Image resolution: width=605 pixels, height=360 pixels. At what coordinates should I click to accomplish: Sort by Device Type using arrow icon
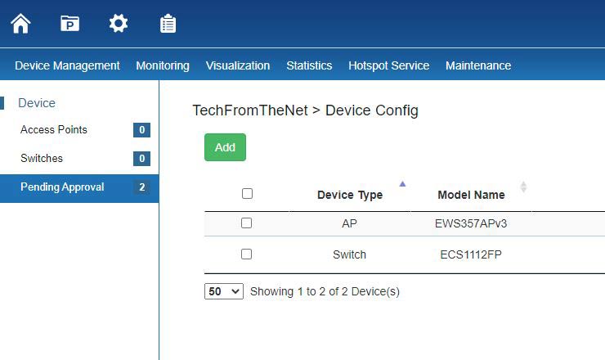point(402,184)
